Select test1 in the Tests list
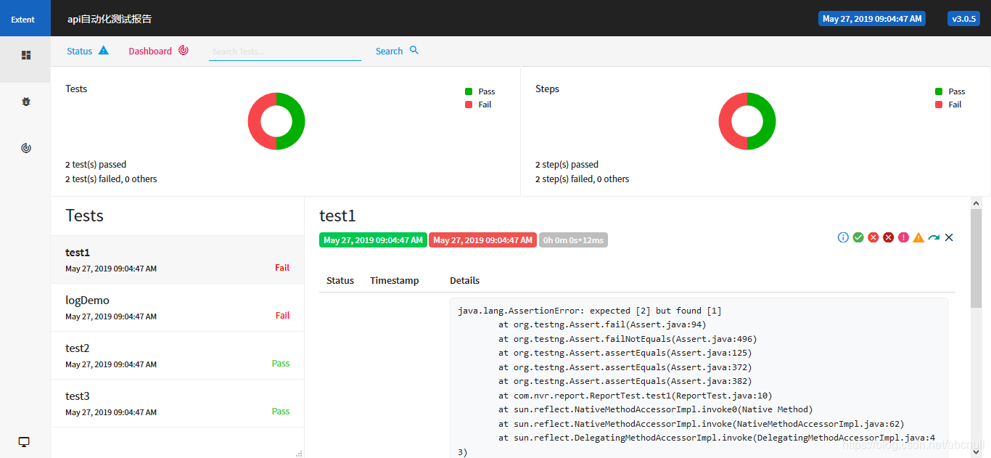 (x=177, y=260)
